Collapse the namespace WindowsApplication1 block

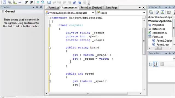(50, 18)
